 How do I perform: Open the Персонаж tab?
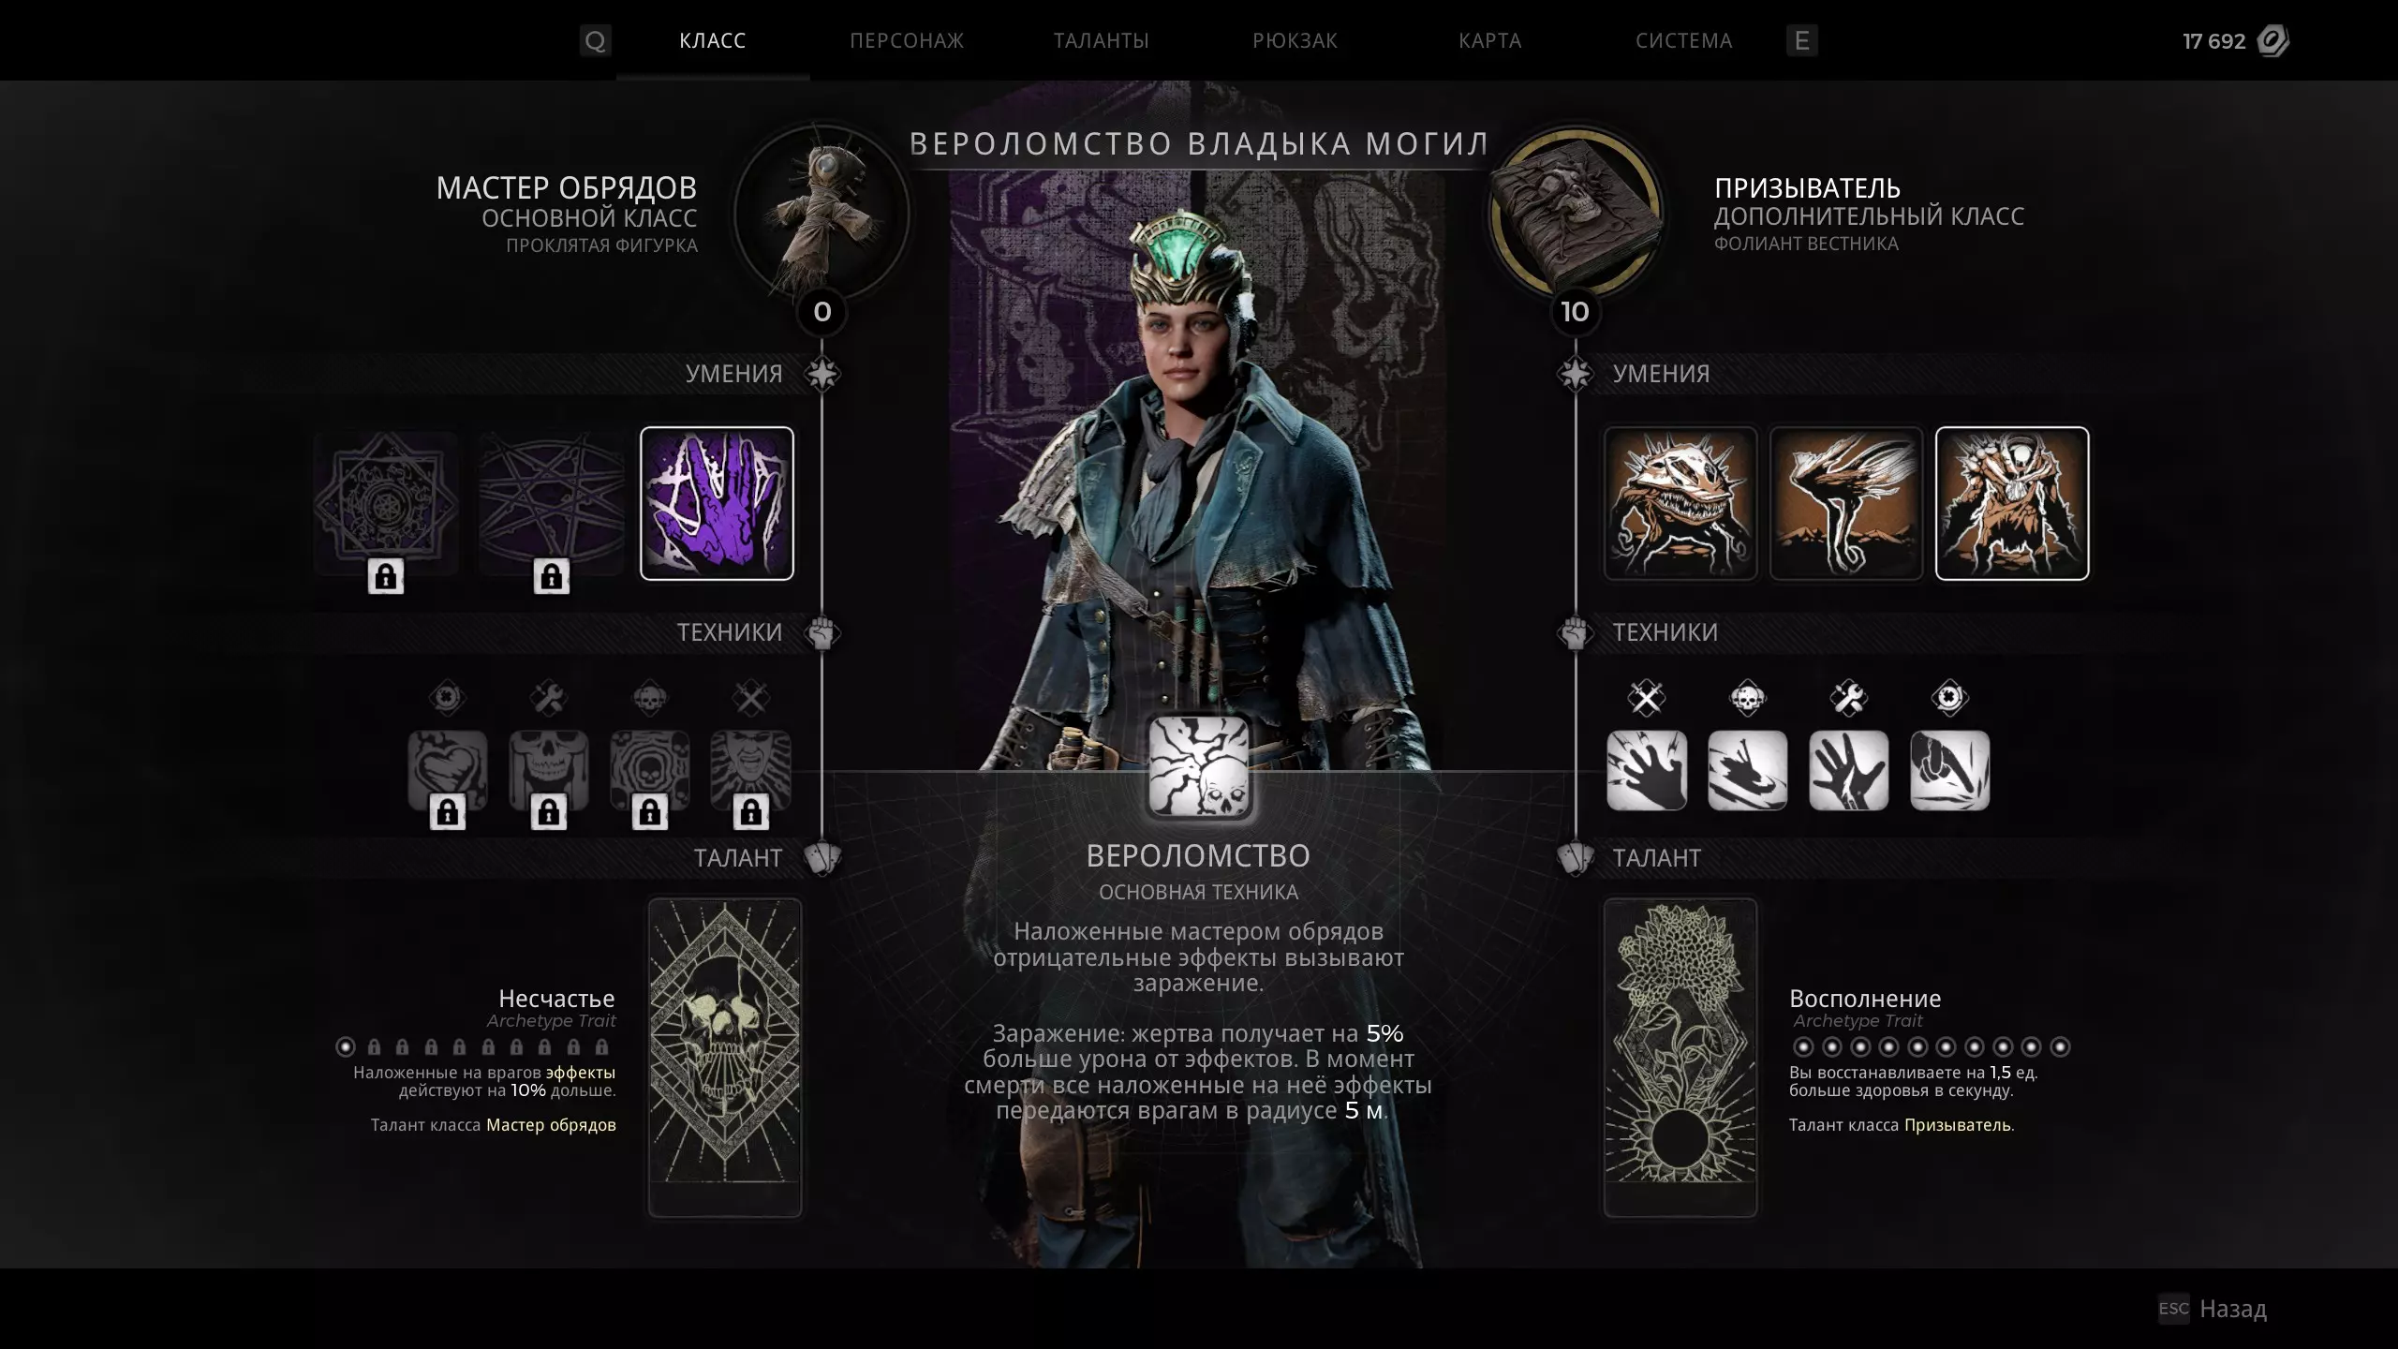907,41
